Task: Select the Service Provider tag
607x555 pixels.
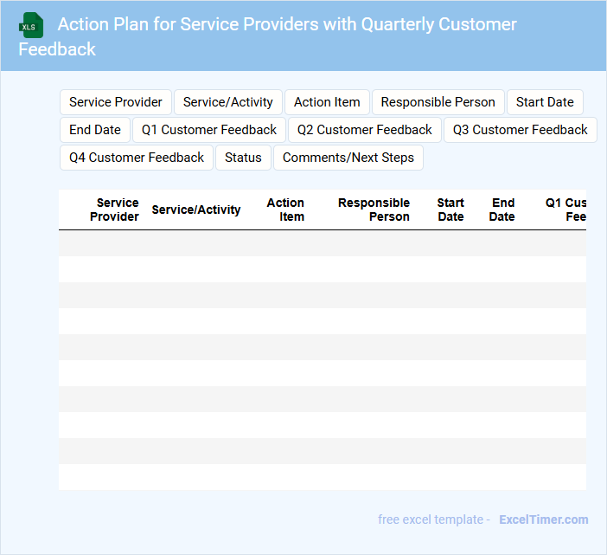Action: click(x=116, y=102)
